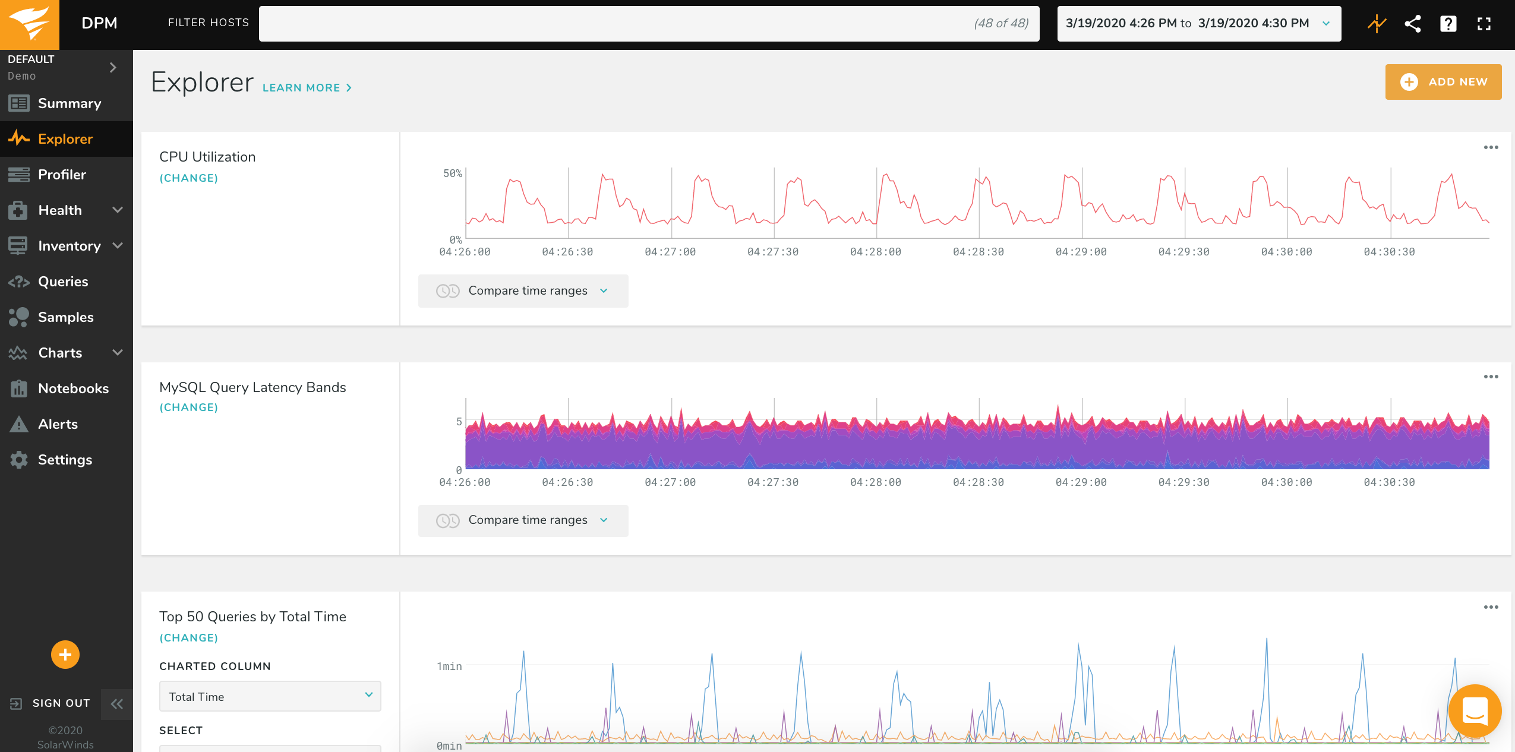Open the Total Time charted column dropdown
The image size is (1515, 752).
coord(270,696)
